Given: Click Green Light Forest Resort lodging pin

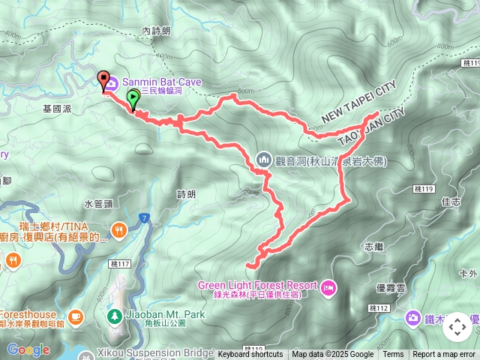Looking at the screenshot, I should 329,288.
